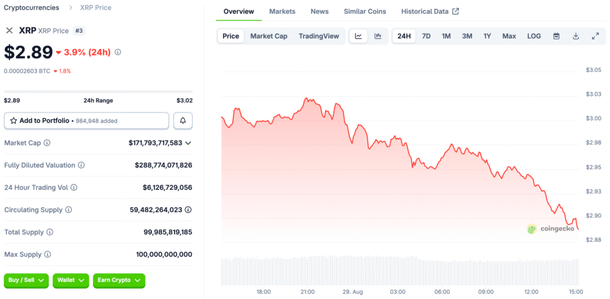Select the Price chart mode
The width and height of the screenshot is (610, 299).
(x=231, y=36)
